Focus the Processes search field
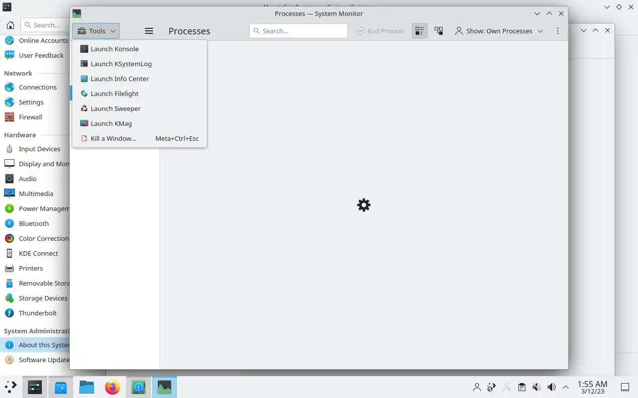Image resolution: width=638 pixels, height=398 pixels. coord(298,31)
